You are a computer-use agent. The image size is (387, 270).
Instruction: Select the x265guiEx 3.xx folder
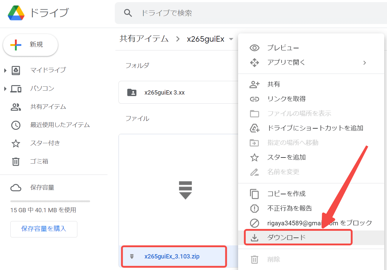point(178,92)
